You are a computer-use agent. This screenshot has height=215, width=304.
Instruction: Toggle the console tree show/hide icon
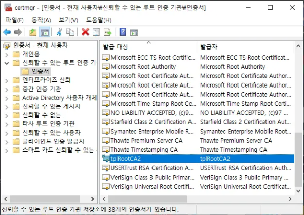click(45, 32)
